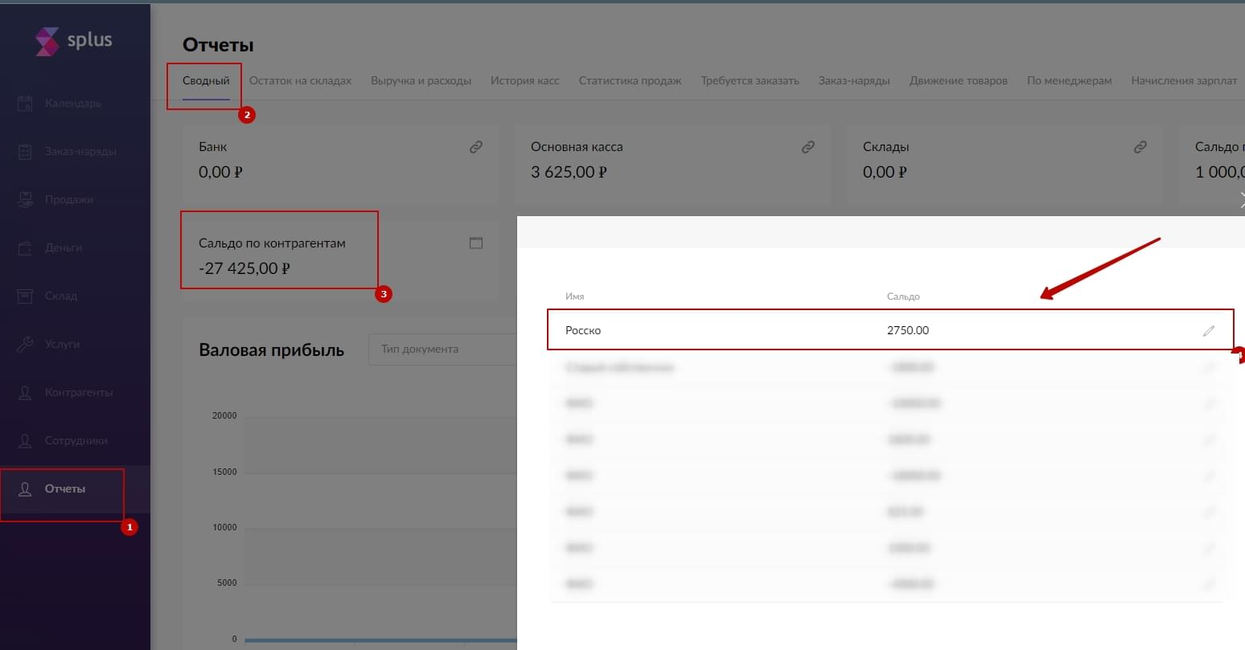Open the Движение товаров tab
Screen dimensions: 1245x650
(958, 80)
